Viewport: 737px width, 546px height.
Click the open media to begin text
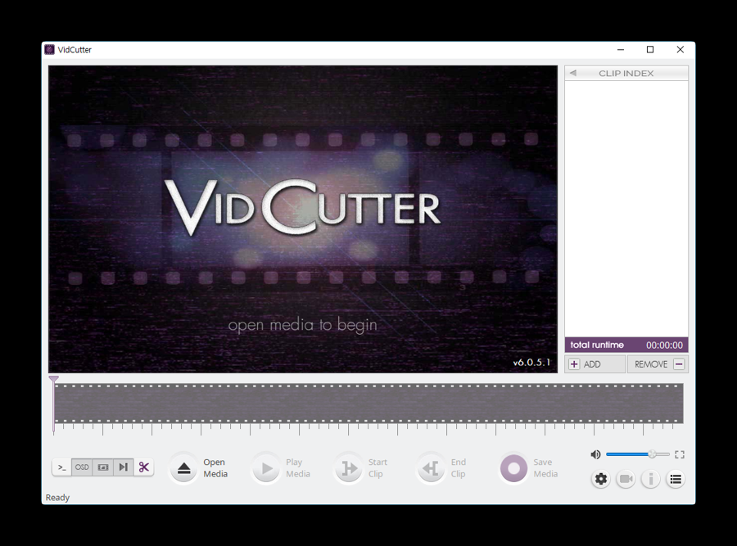point(303,325)
